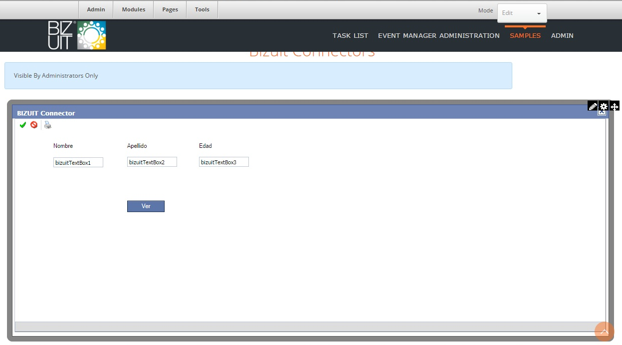Open module settings via gear icon
This screenshot has height=345, width=622.
point(604,106)
